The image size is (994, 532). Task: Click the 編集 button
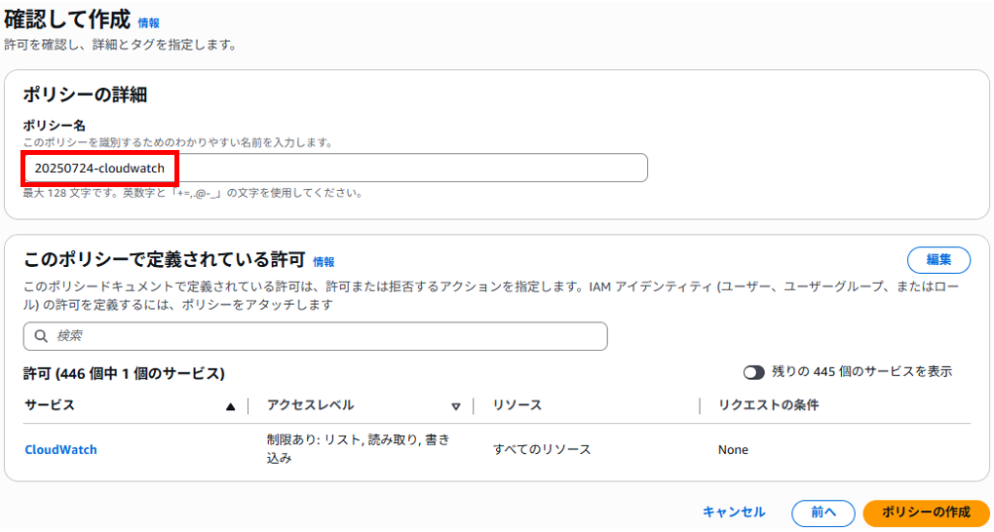(x=938, y=260)
